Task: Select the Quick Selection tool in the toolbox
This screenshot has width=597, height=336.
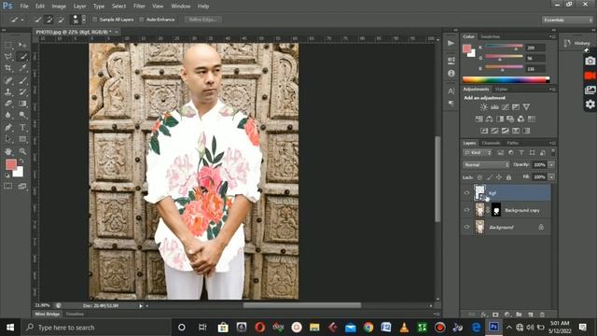Action: tap(22, 57)
